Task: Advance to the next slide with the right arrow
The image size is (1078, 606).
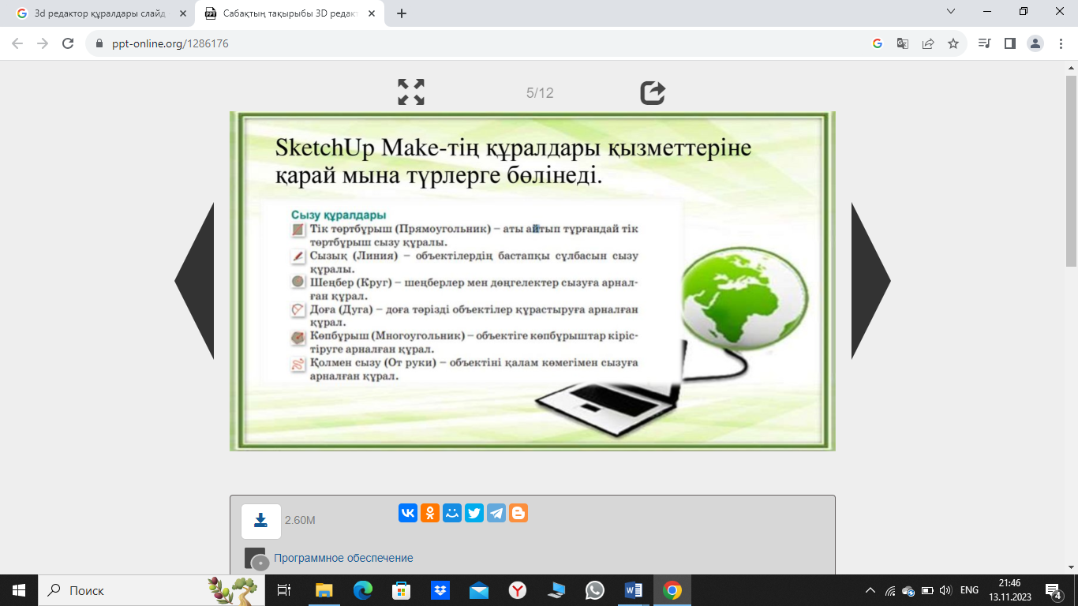Action: click(x=870, y=281)
